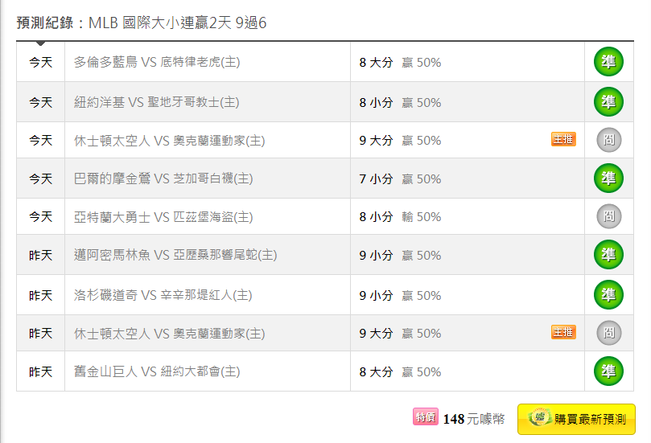651x443 pixels.
Task: Click gray 囧 icon on today's 休士頓太空人 row
Action: [608, 140]
